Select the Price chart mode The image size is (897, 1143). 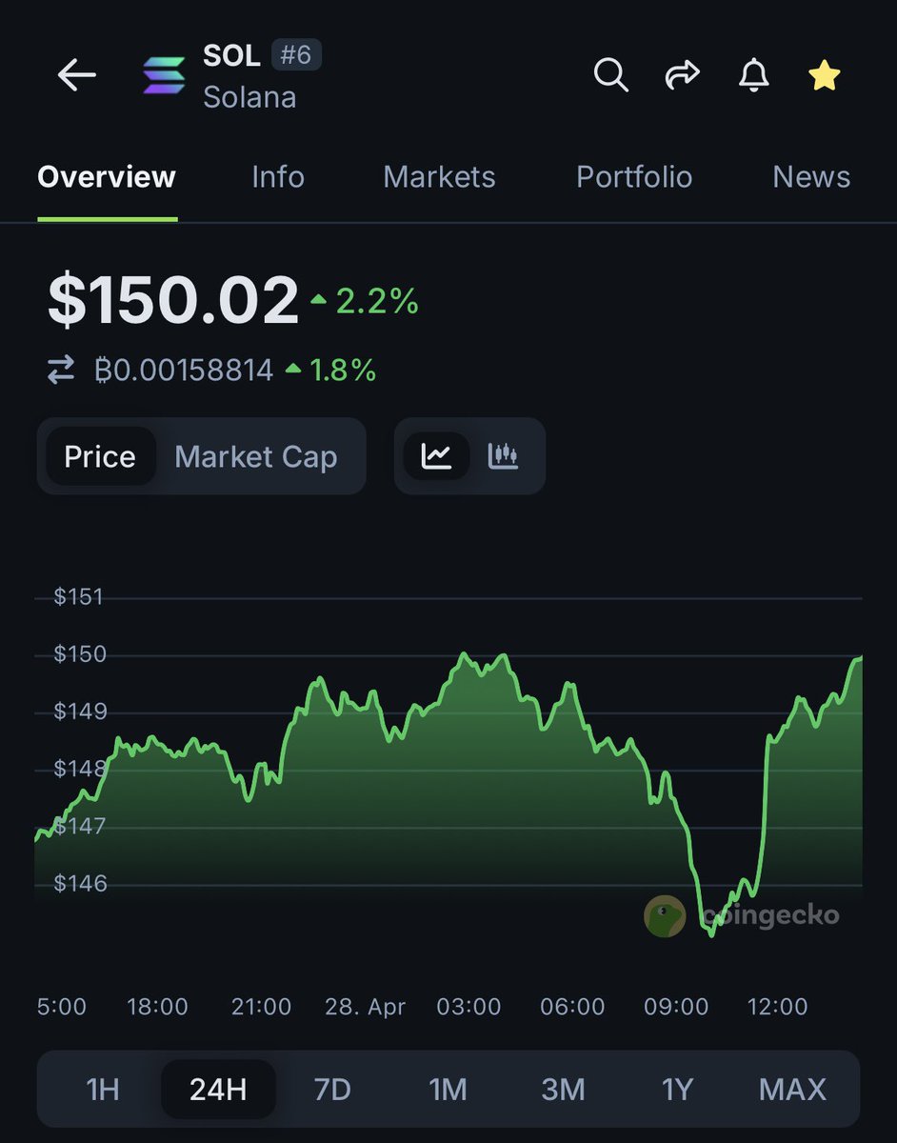pos(100,456)
